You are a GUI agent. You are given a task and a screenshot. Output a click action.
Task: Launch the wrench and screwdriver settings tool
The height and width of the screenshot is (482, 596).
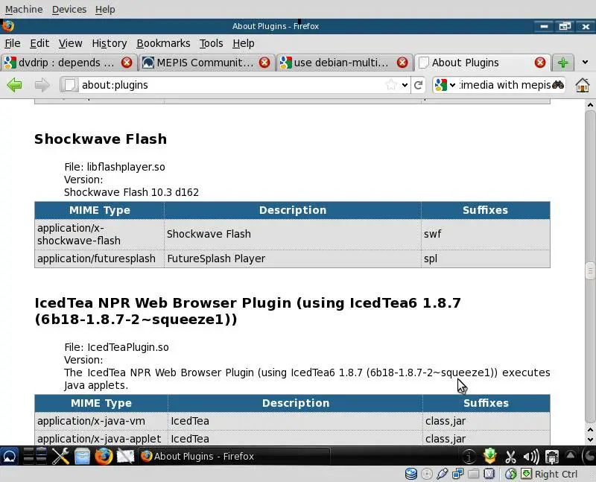[x=60, y=456]
